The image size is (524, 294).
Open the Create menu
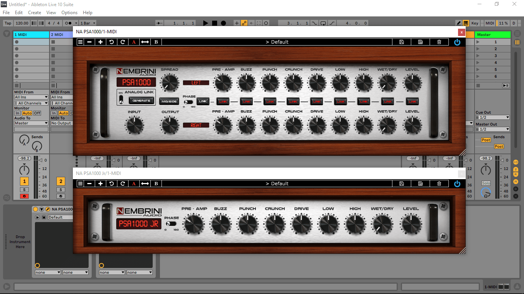click(x=35, y=13)
